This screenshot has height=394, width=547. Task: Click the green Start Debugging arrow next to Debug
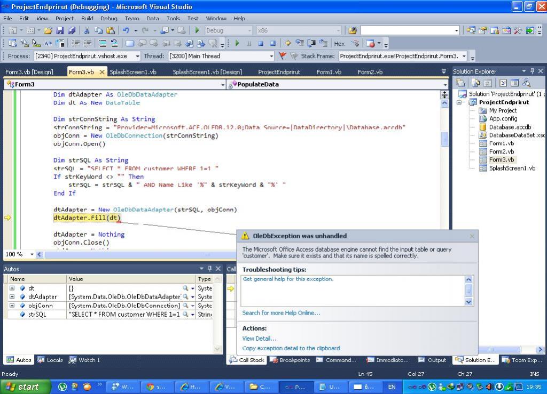coord(197,30)
